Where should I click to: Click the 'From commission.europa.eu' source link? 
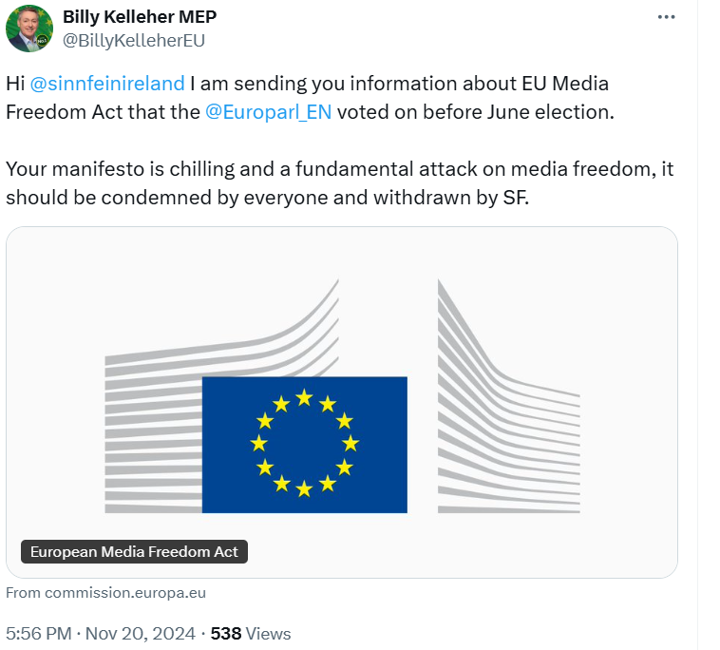[x=105, y=592]
